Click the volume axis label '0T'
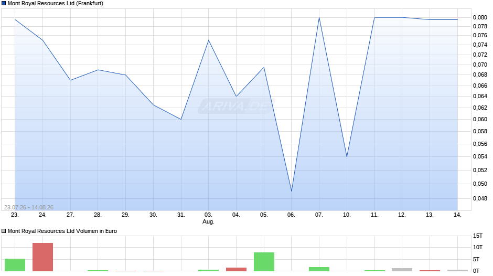 [476, 271]
